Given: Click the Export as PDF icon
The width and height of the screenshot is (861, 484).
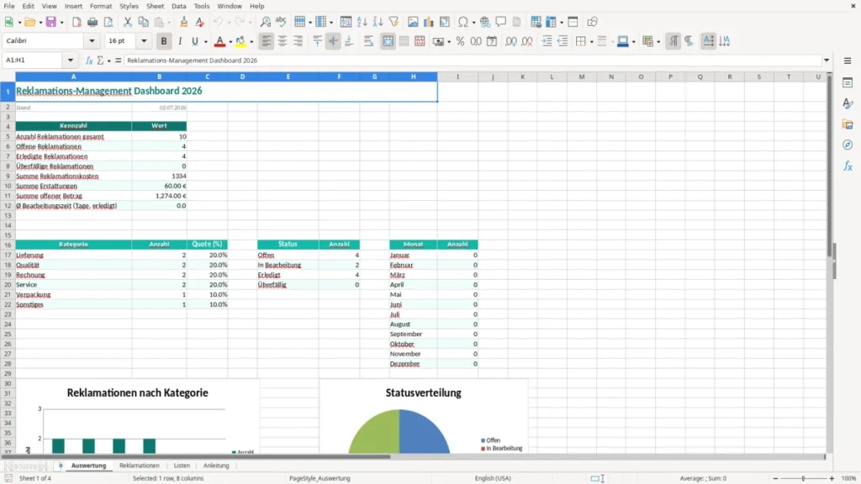Looking at the screenshot, I should [77, 22].
